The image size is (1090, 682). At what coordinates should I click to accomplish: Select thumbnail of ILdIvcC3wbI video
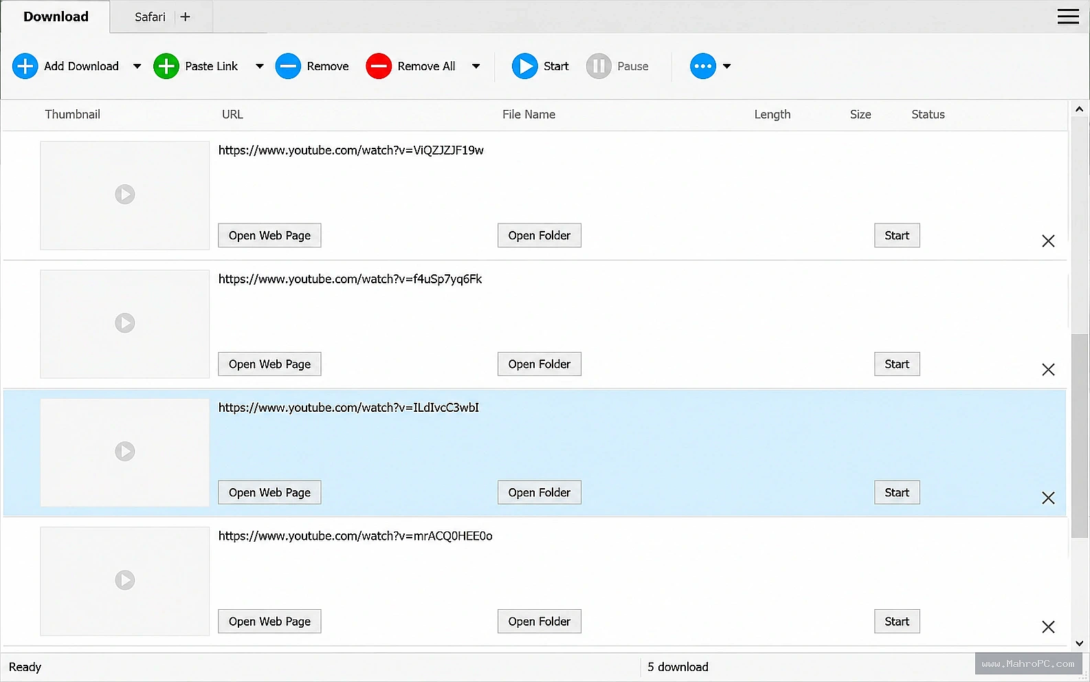point(124,452)
